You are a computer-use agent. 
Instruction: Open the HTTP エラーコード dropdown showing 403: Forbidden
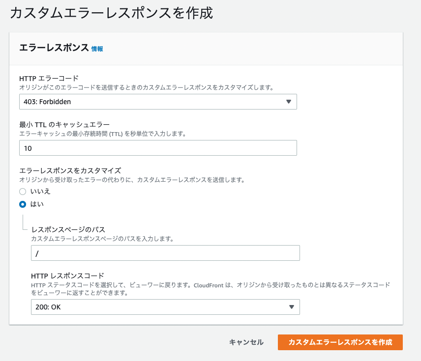click(157, 102)
